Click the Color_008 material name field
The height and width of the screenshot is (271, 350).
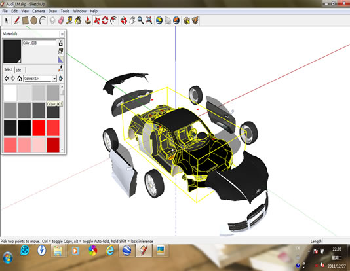[39, 43]
